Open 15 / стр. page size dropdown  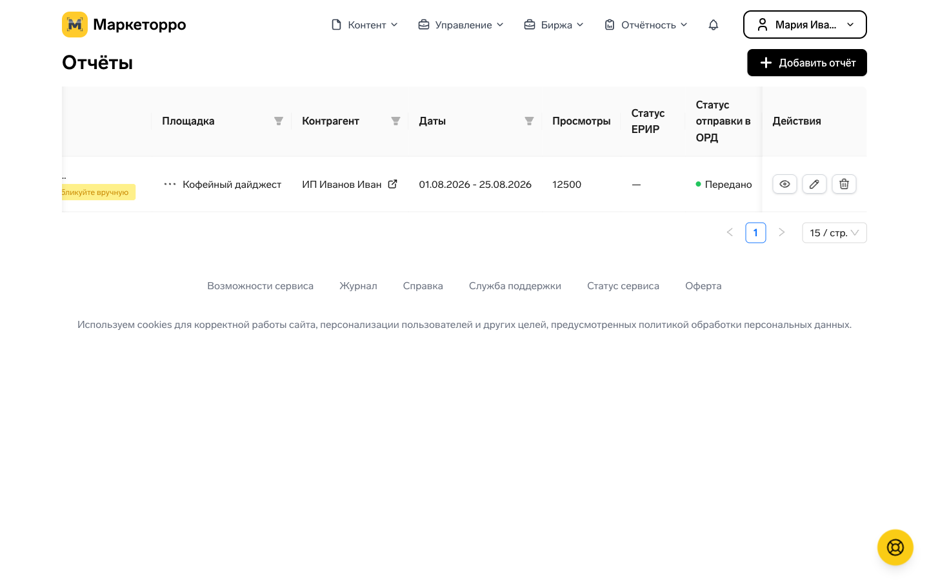click(x=834, y=232)
